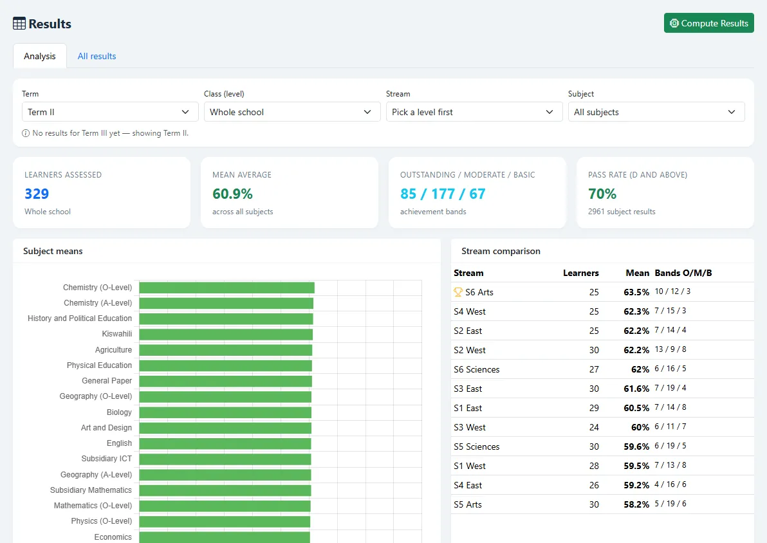Click the S2 West stream row
767x543 pixels.
point(602,350)
